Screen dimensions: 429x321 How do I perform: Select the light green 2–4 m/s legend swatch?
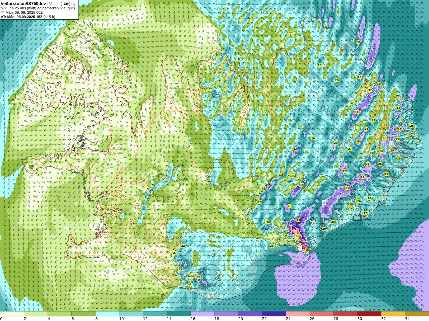click(36, 314)
